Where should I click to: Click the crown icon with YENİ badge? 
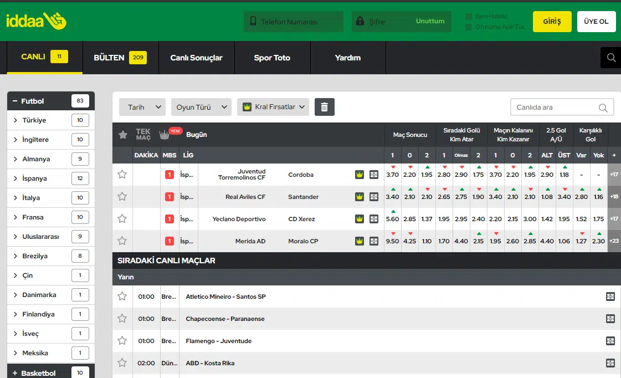pyautogui.click(x=165, y=135)
